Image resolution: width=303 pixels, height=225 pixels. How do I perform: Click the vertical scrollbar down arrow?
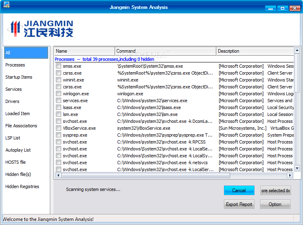pyautogui.click(x=297, y=168)
